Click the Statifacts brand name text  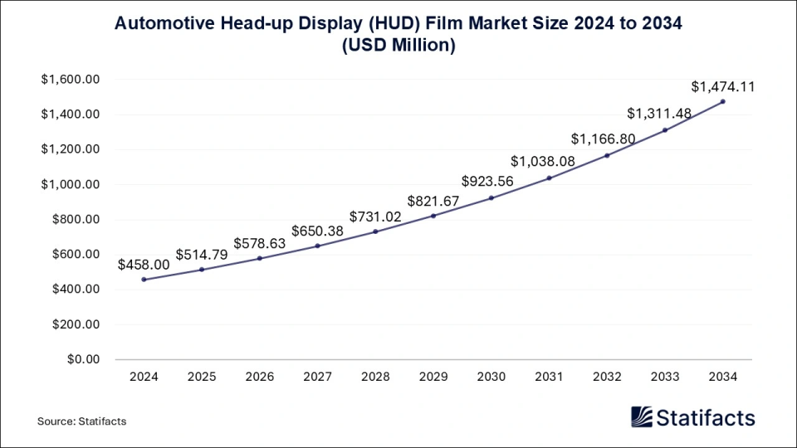coord(706,417)
